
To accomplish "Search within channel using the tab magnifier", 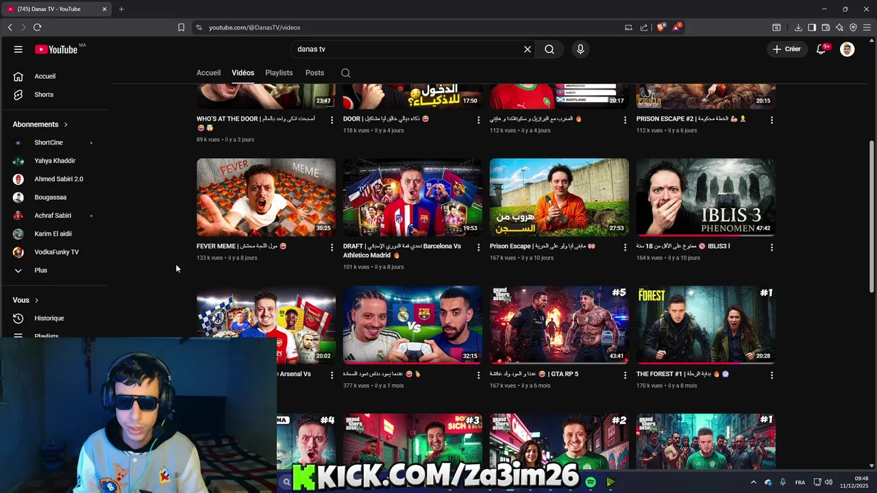I will [x=346, y=73].
